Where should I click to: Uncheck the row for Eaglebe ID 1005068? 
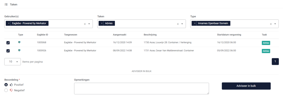coord(8,43)
